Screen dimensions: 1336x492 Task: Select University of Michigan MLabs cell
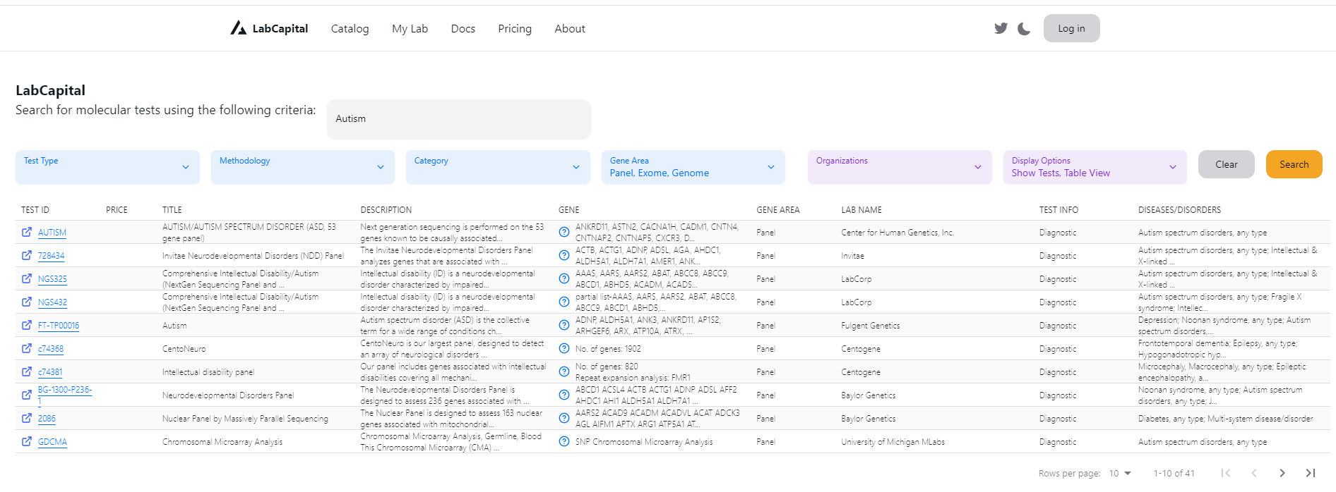(x=893, y=442)
